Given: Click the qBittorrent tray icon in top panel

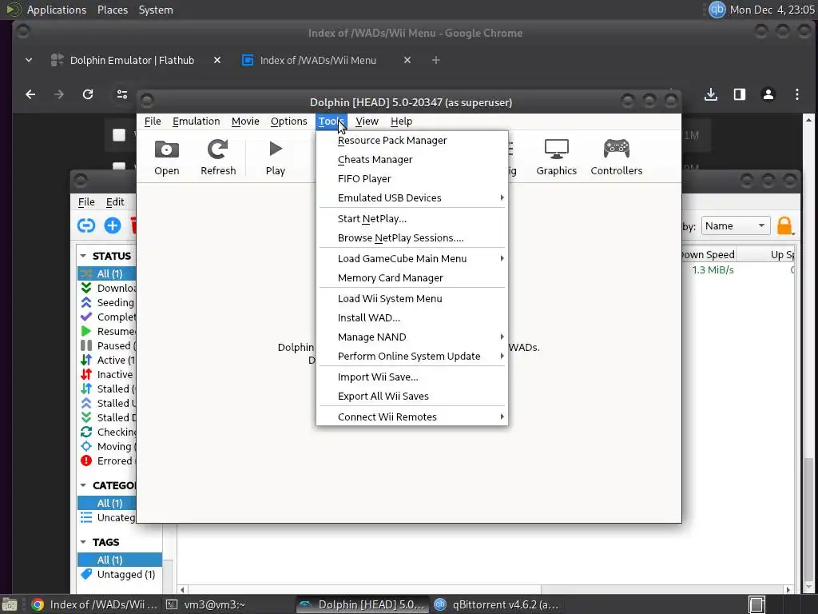Looking at the screenshot, I should [717, 10].
